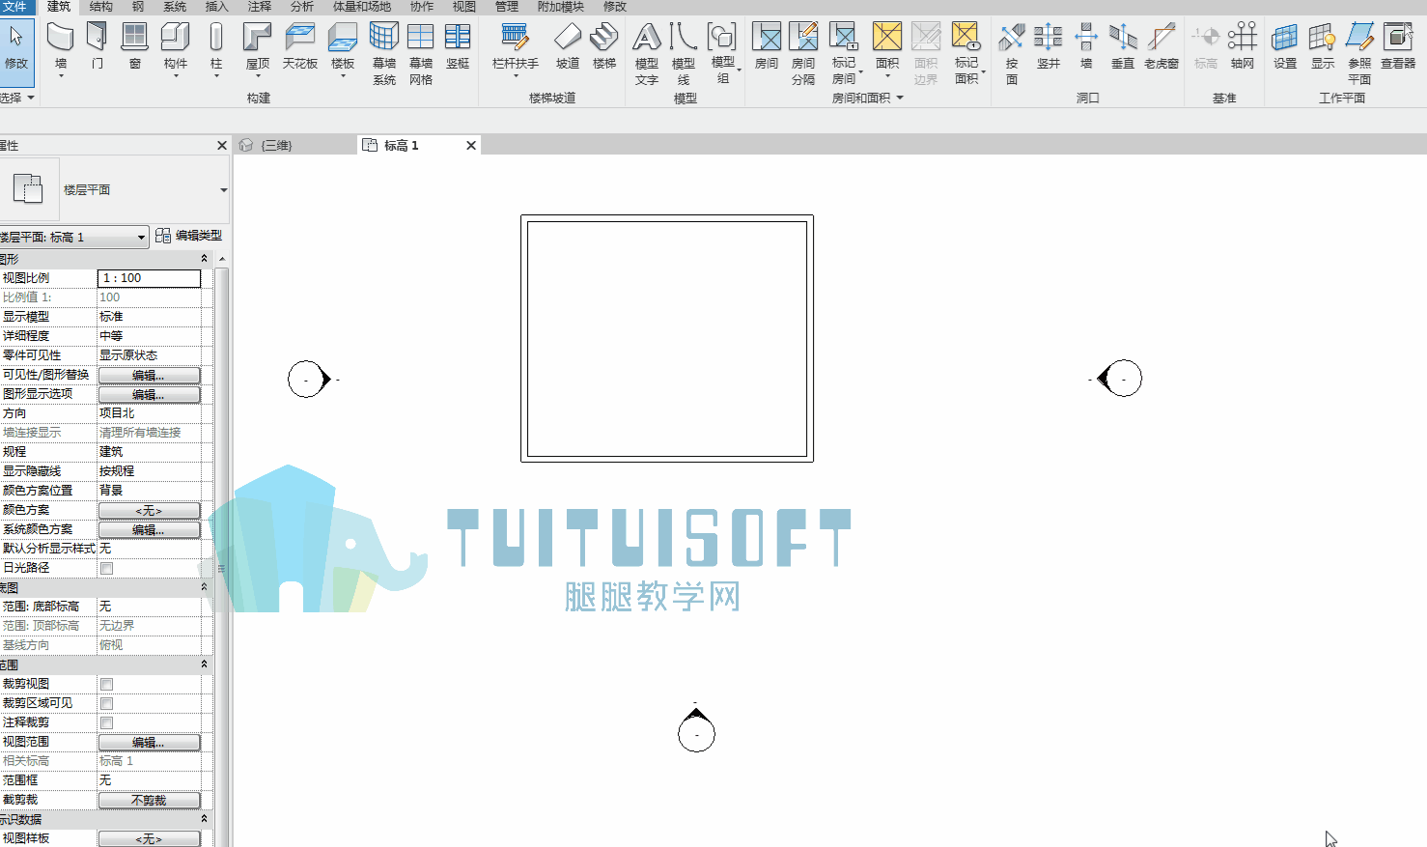
Task: Open the 结构 ribbon tab
Action: (x=101, y=7)
